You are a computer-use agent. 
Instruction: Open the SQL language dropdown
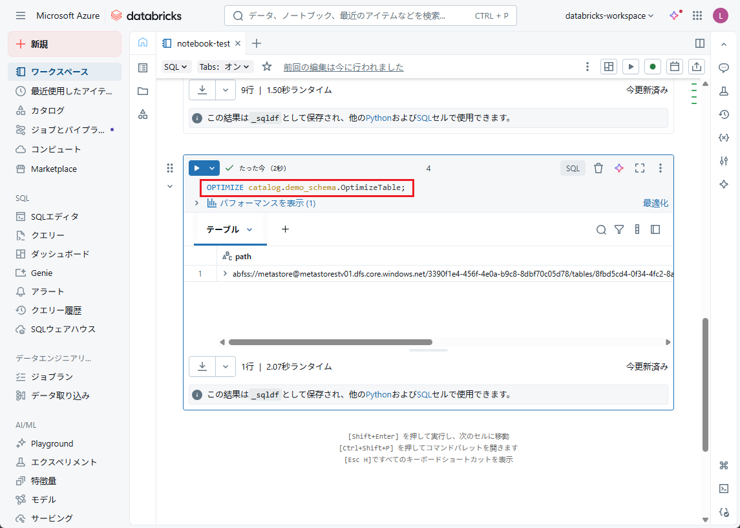tap(176, 67)
